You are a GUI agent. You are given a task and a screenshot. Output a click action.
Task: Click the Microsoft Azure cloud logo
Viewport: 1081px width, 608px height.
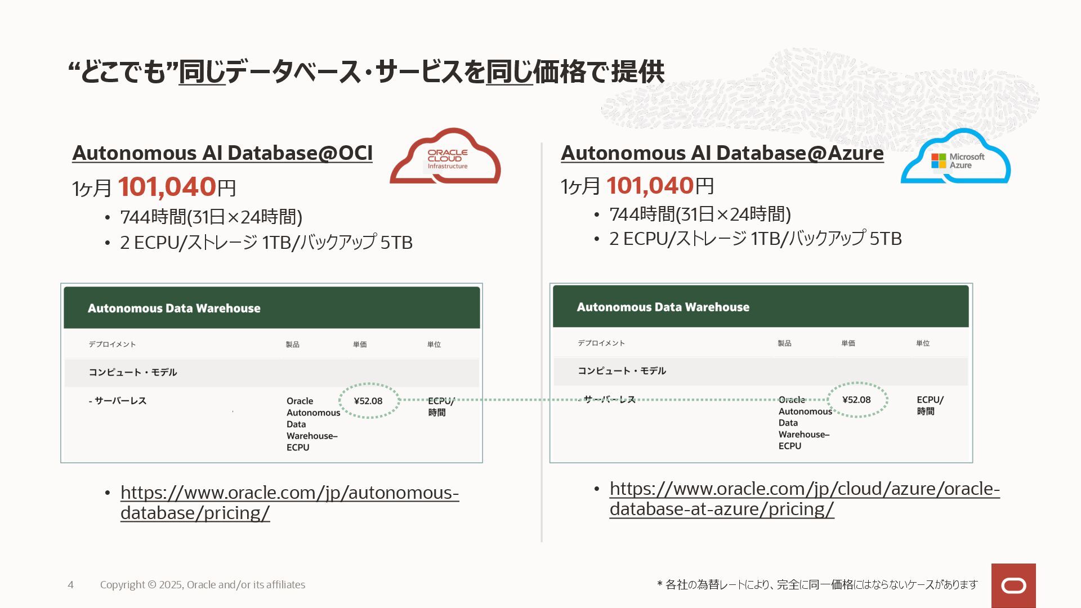click(x=956, y=158)
